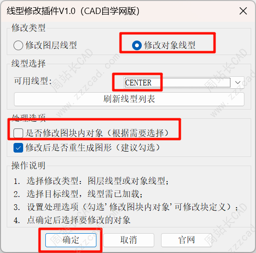Click instruction step 3 about 设置处理选项
The image size is (256, 253).
pyautogui.click(x=126, y=207)
